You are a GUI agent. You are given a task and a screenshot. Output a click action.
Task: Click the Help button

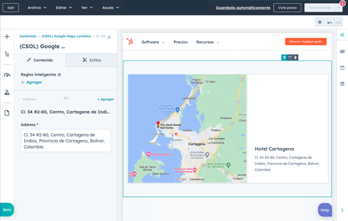coord(325,210)
